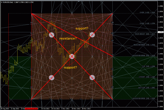Viewport: 164px width, 110px height.
Task: Click the 6 Nov 2013 date label
Action: coord(66,109)
